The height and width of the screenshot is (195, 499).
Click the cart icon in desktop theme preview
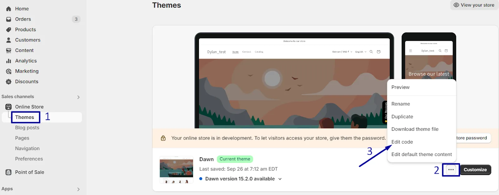point(379,52)
